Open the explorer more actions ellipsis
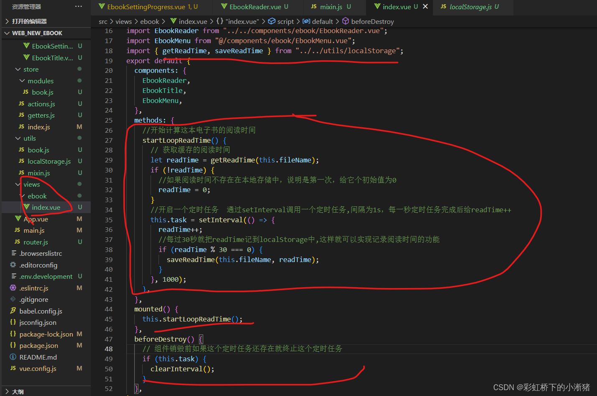Image resolution: width=597 pixels, height=396 pixels. click(79, 6)
